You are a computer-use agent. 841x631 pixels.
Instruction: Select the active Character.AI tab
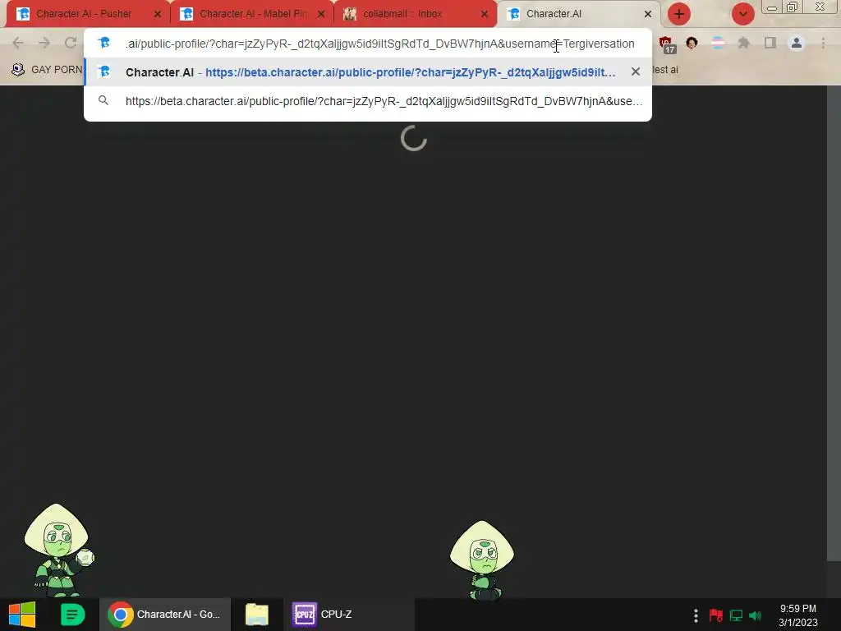pyautogui.click(x=578, y=14)
